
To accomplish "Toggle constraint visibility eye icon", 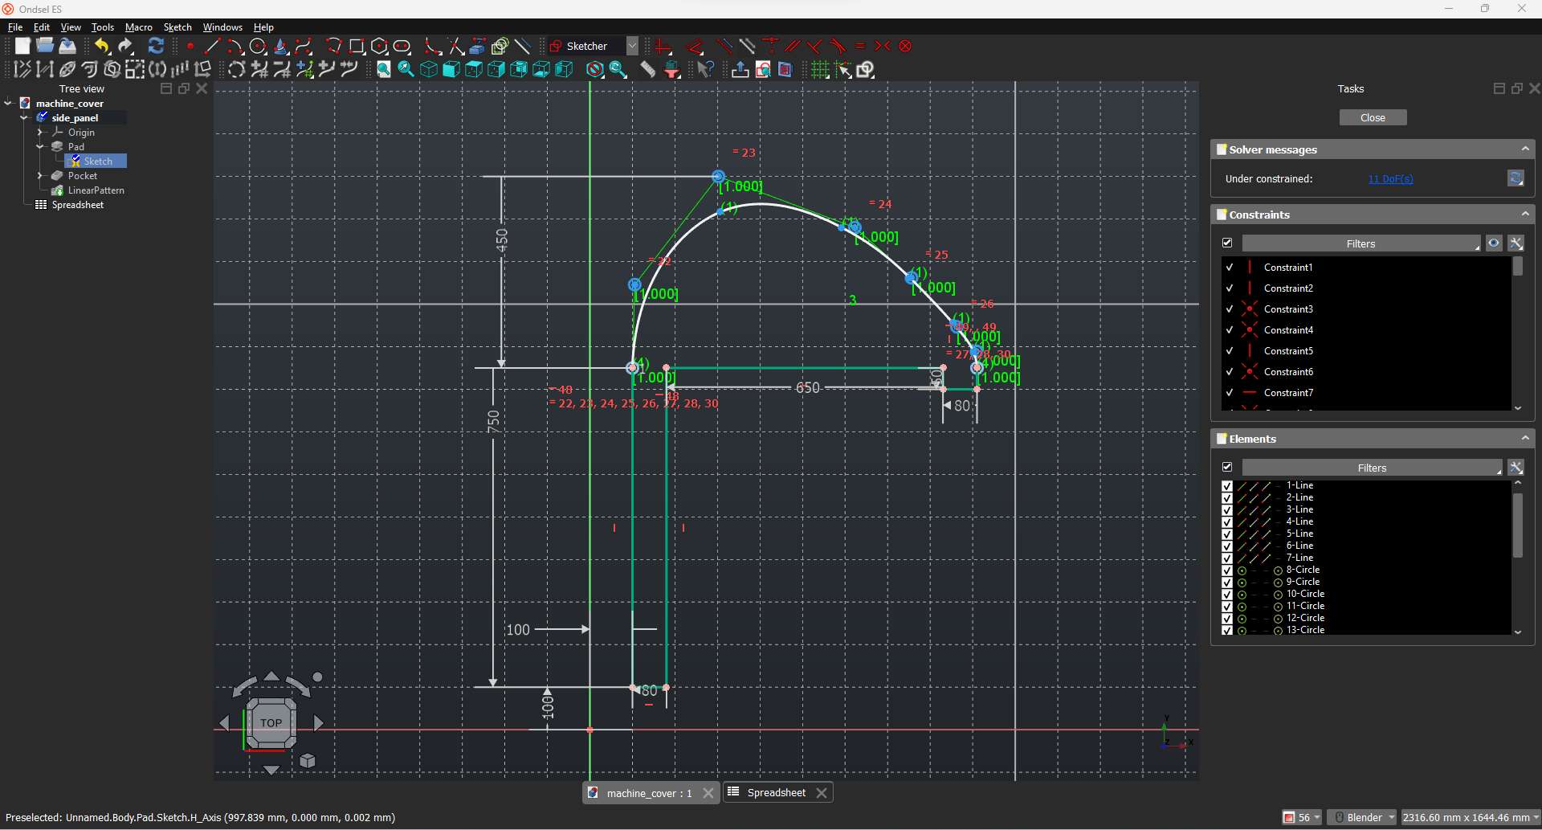I will [x=1493, y=243].
